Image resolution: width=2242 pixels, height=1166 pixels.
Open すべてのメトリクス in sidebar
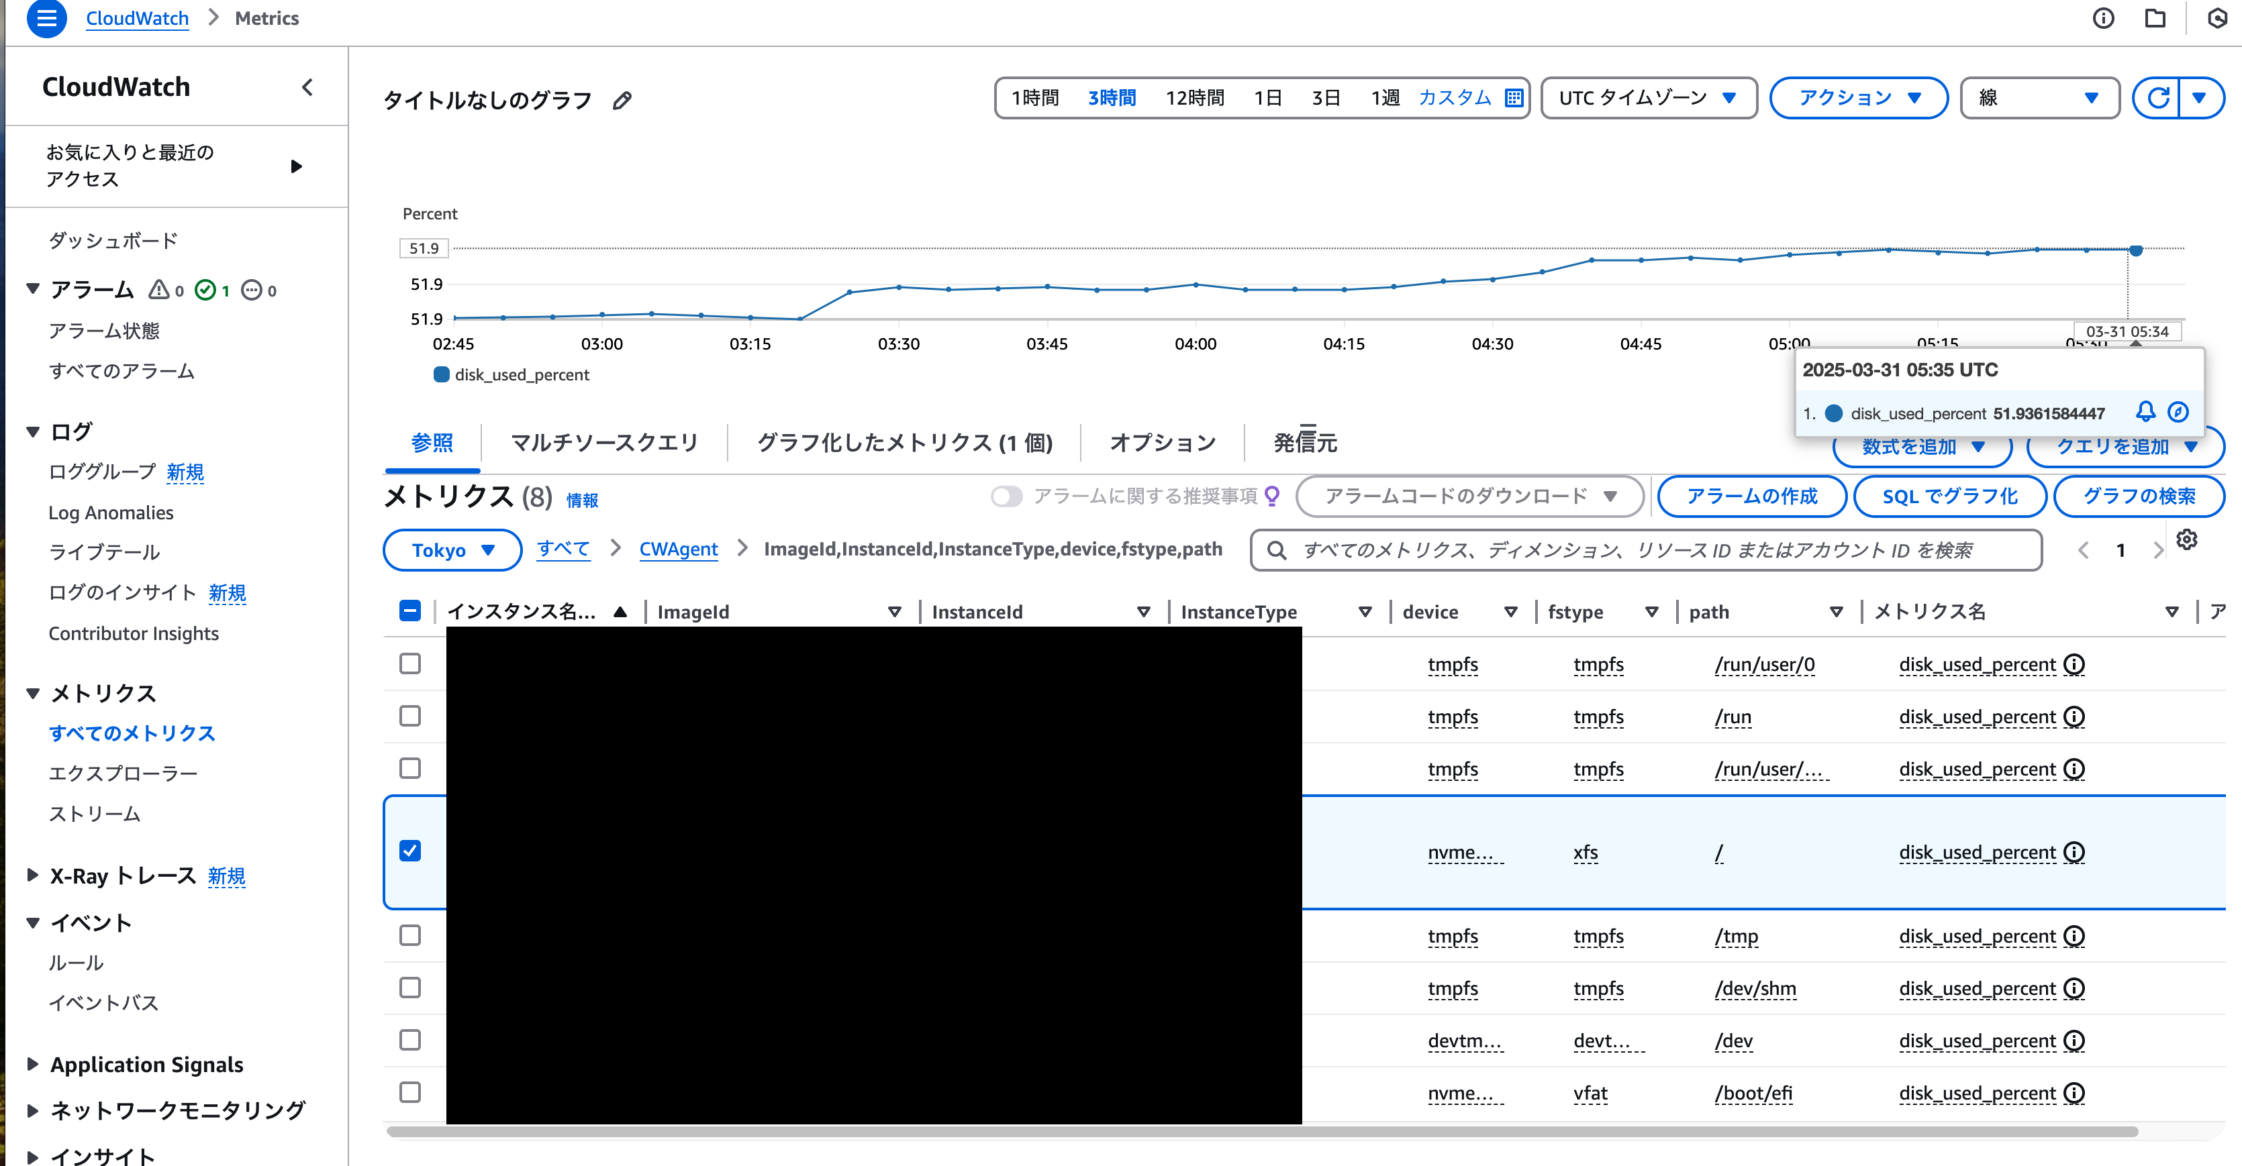click(x=132, y=733)
